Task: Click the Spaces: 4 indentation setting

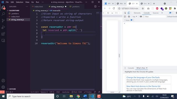Action: [44, 92]
